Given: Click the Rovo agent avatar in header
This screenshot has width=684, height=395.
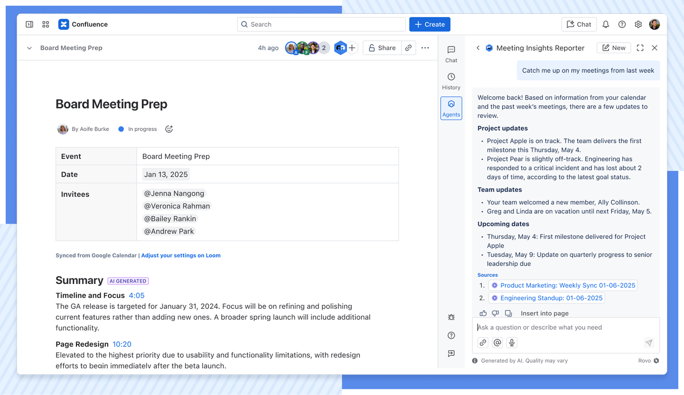Looking at the screenshot, I should pos(340,48).
